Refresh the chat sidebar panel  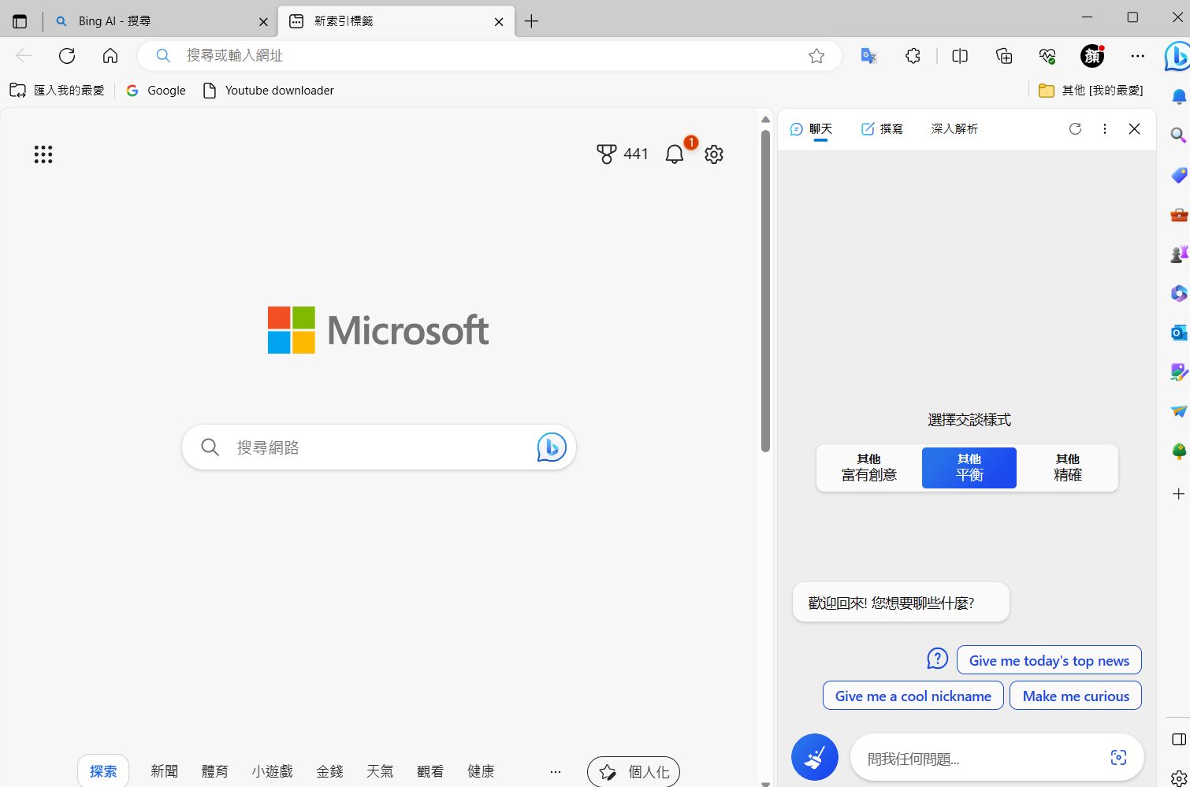(x=1075, y=128)
